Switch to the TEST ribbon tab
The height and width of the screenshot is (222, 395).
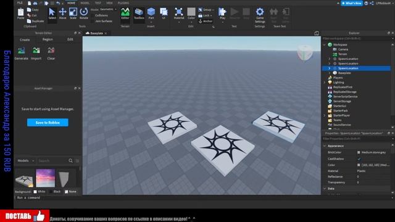(x=98, y=3)
